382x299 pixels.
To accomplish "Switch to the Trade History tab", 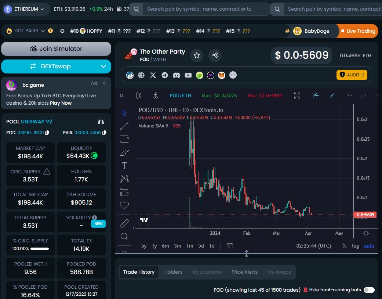I will pos(139,272).
